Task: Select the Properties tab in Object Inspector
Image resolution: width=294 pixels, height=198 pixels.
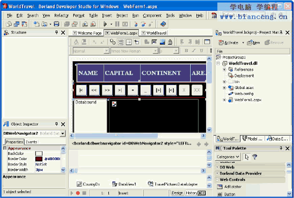Action: pyautogui.click(x=14, y=142)
